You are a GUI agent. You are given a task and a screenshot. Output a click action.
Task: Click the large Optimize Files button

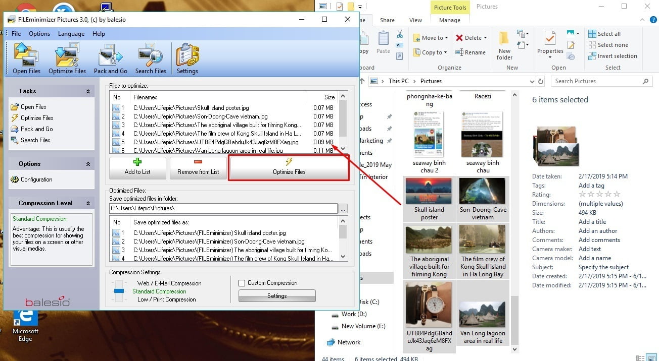[289, 168]
